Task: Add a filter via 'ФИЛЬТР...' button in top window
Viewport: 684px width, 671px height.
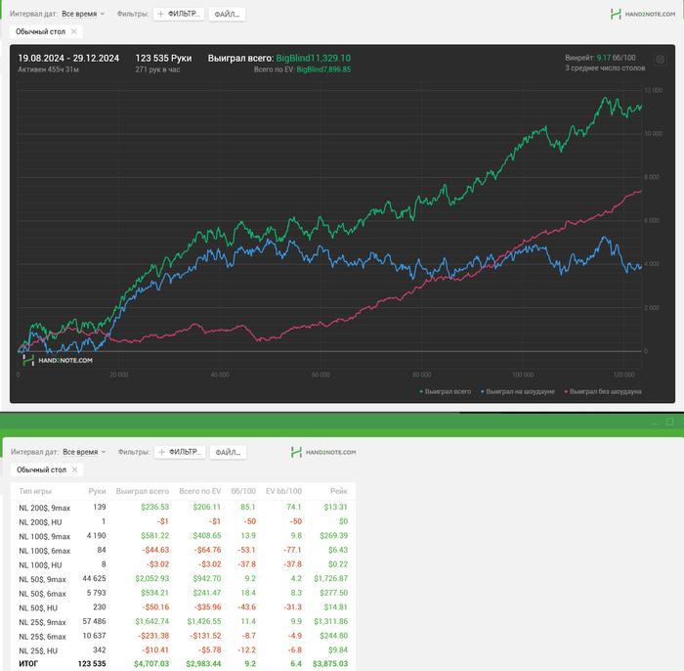Action: (x=179, y=14)
